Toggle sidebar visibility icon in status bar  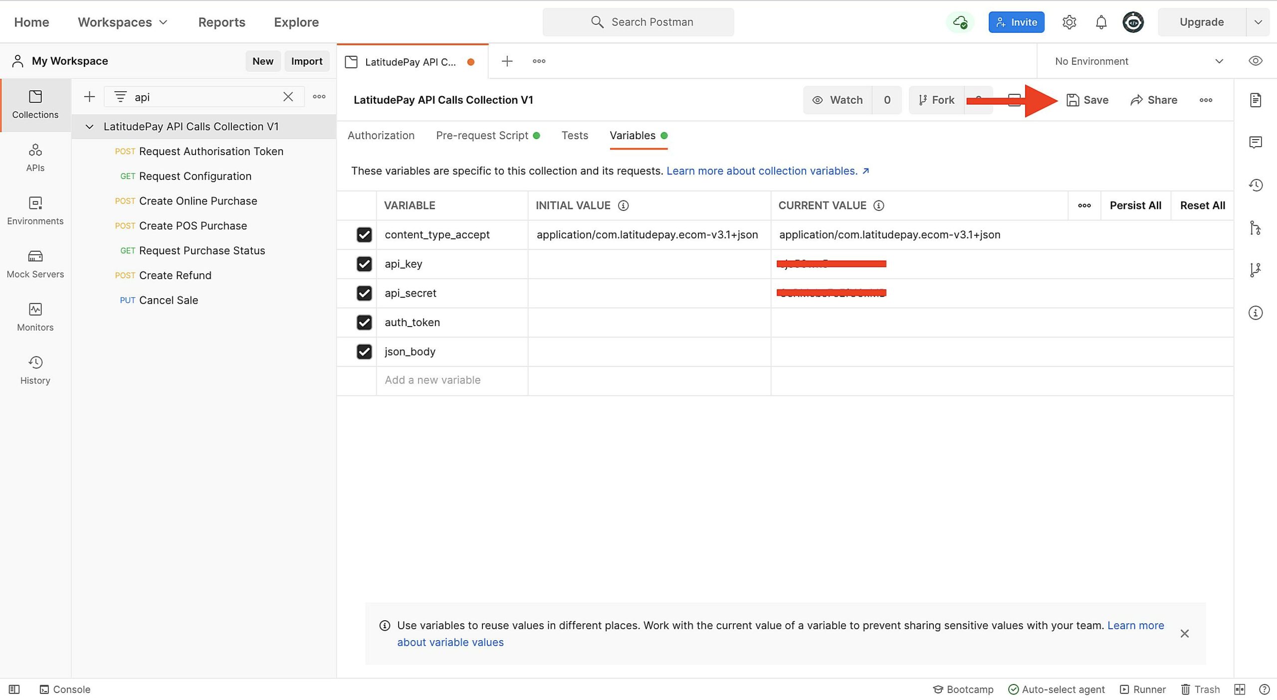pyautogui.click(x=14, y=689)
